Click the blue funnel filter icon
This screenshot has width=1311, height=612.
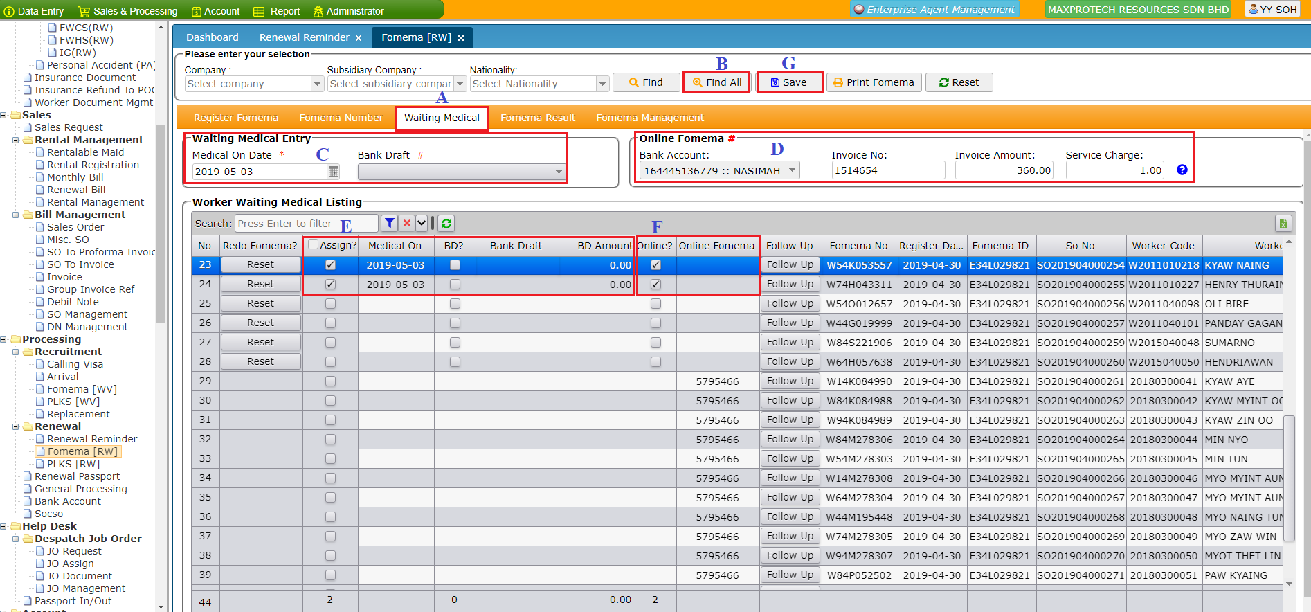click(x=390, y=223)
